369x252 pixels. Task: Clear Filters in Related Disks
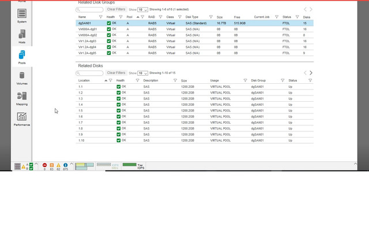click(116, 73)
